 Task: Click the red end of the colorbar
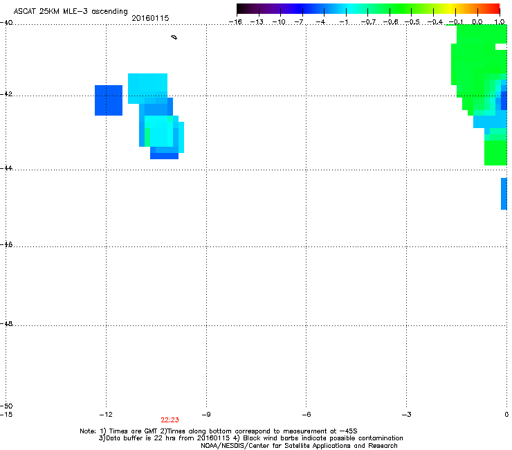(493, 8)
